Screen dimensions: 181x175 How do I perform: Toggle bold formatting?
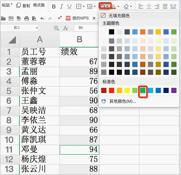coord(54,6)
